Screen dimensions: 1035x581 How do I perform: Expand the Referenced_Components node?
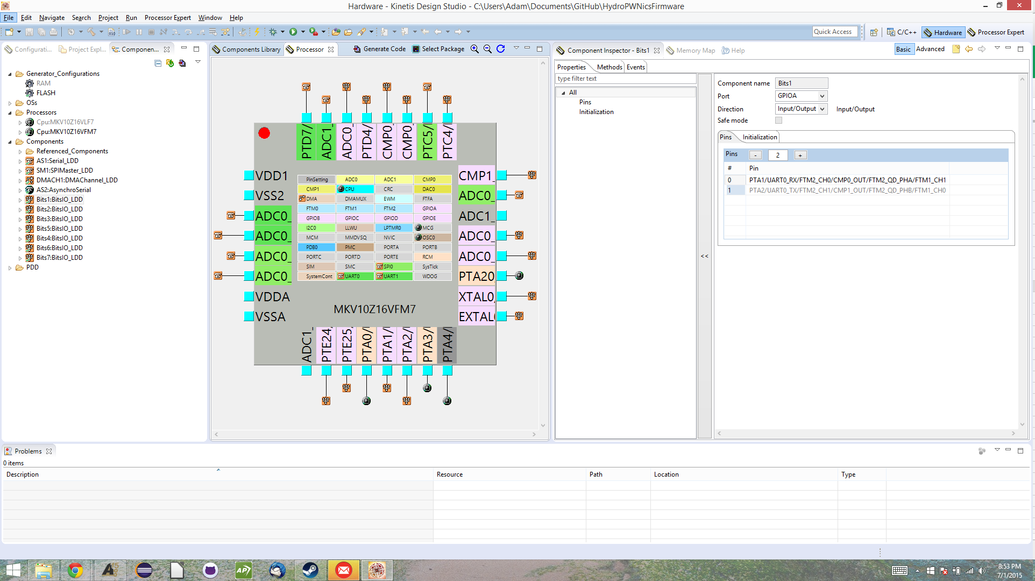[x=20, y=152]
